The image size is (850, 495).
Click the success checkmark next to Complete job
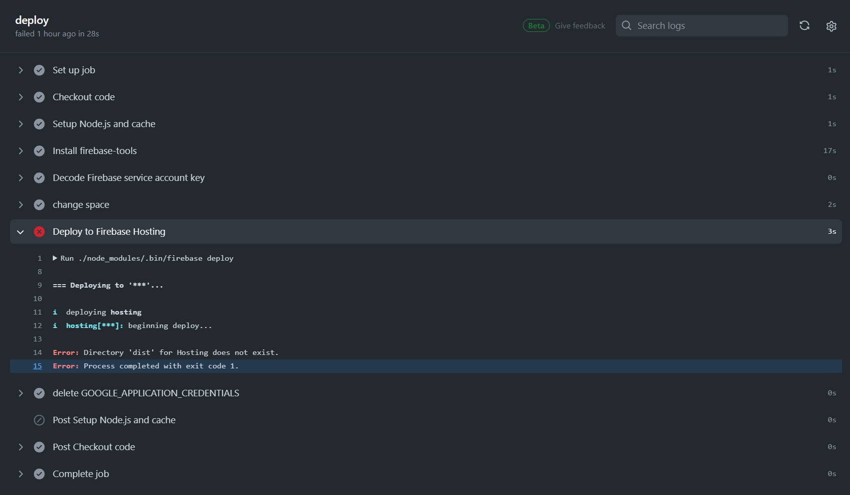(39, 474)
